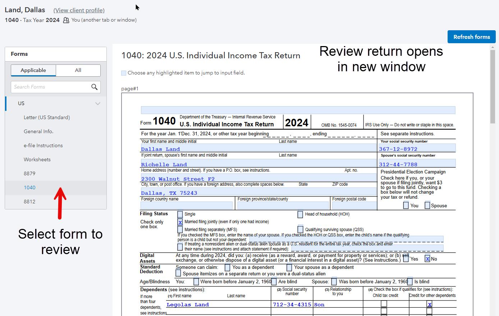This screenshot has width=499, height=316.
Task: Toggle Credit for other dependents for Legolas
Action: point(429,304)
